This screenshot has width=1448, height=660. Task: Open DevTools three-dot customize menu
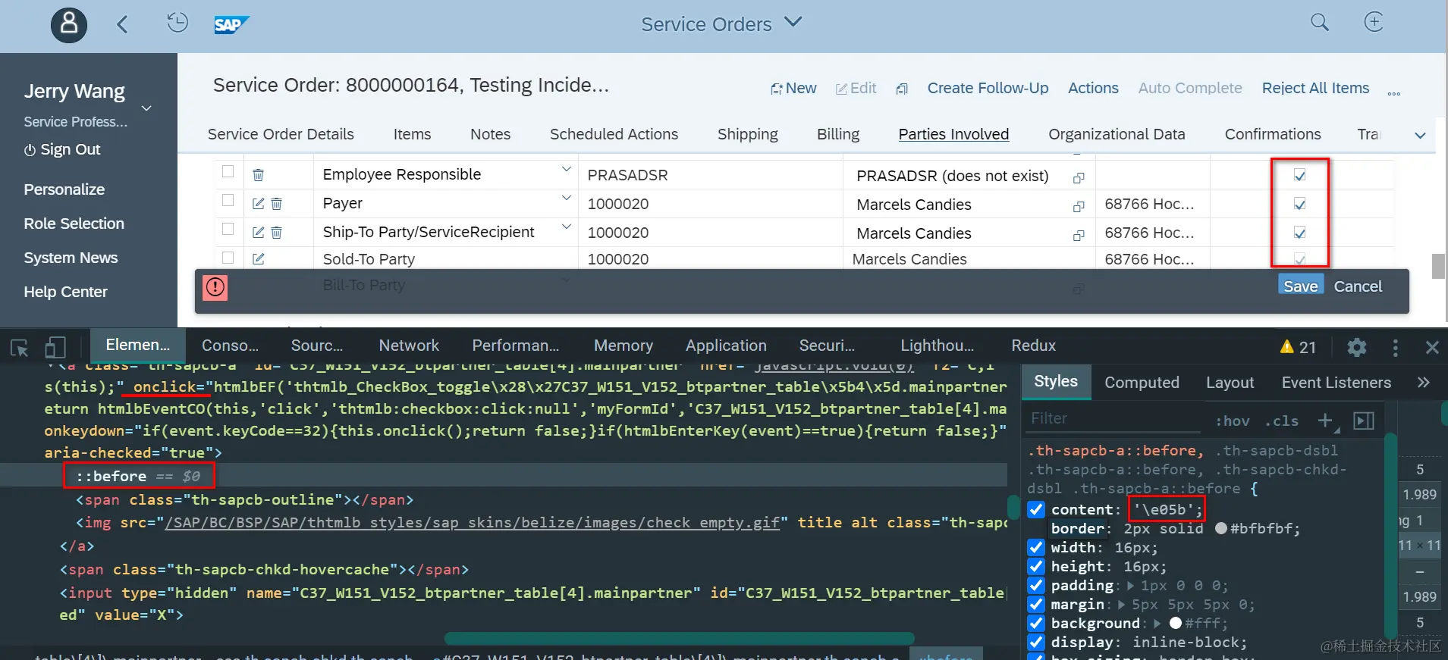point(1395,347)
